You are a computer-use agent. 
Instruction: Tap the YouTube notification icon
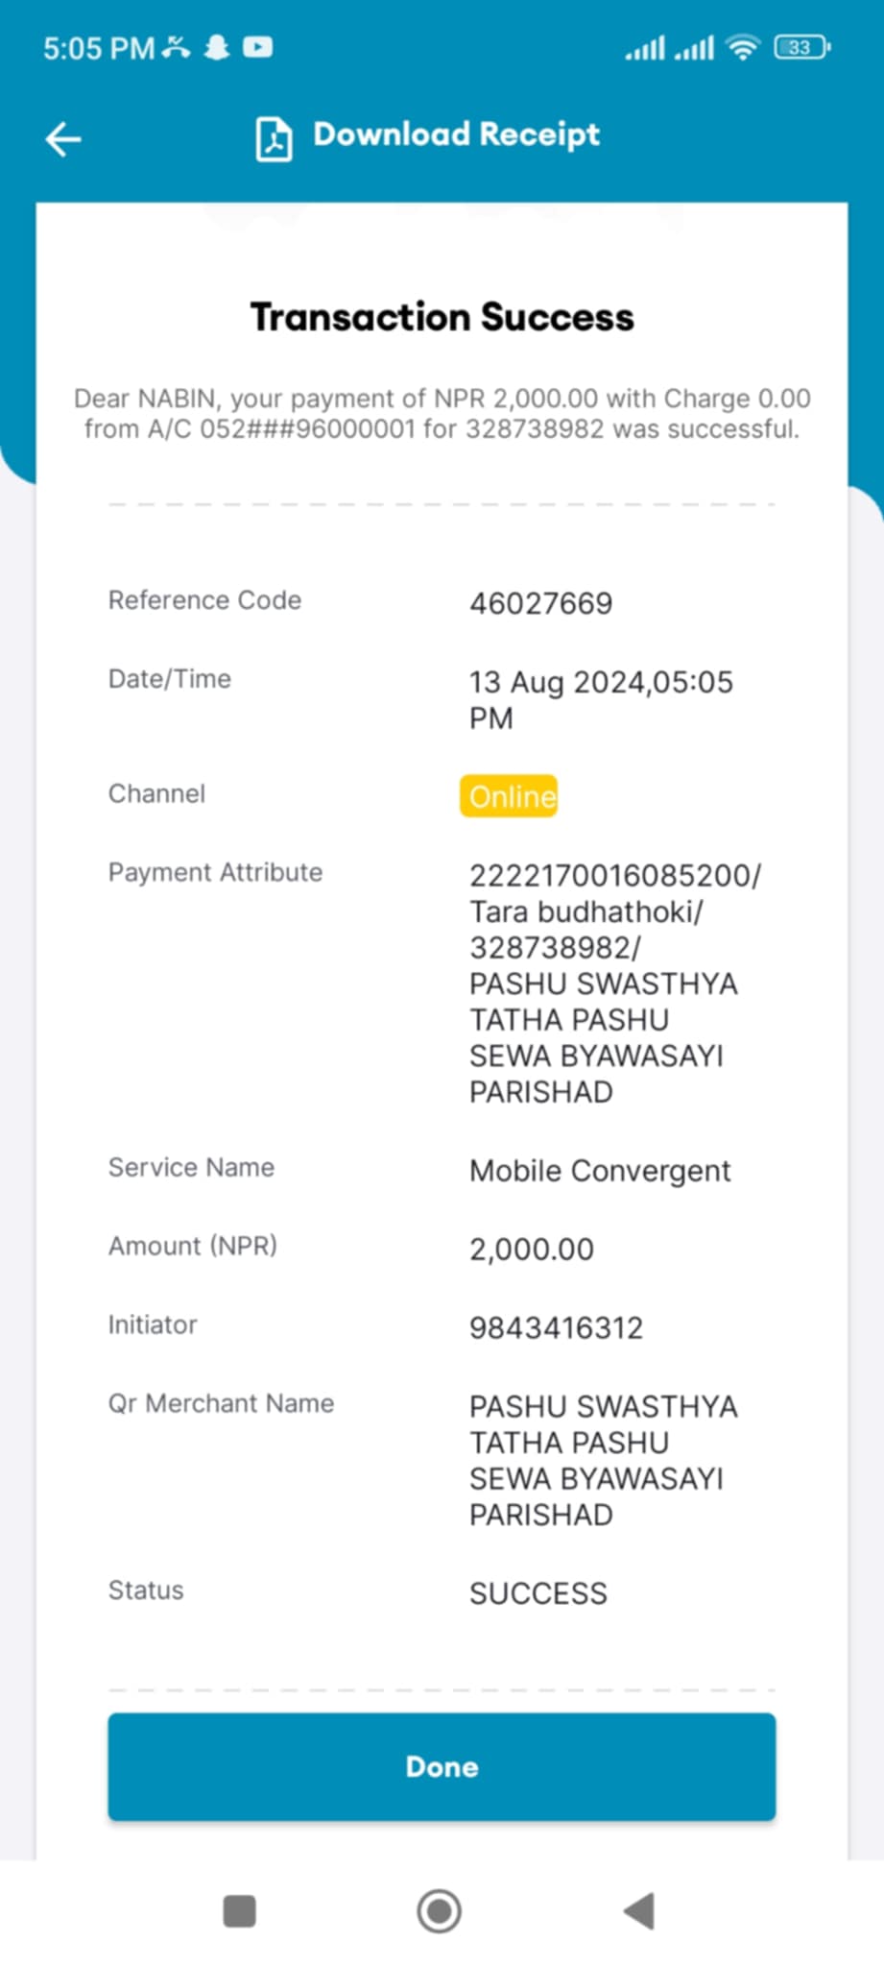point(257,46)
